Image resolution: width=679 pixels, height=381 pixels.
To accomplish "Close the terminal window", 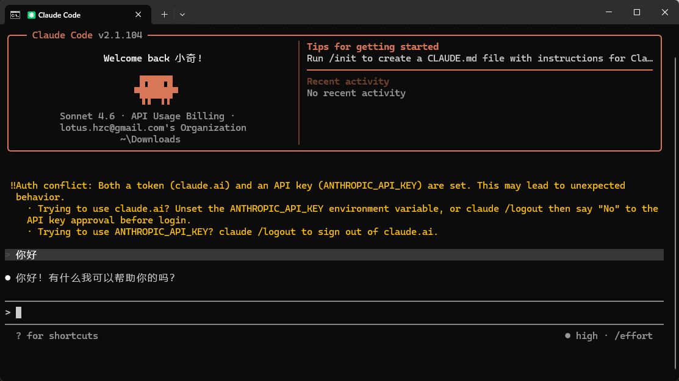I will pyautogui.click(x=665, y=12).
